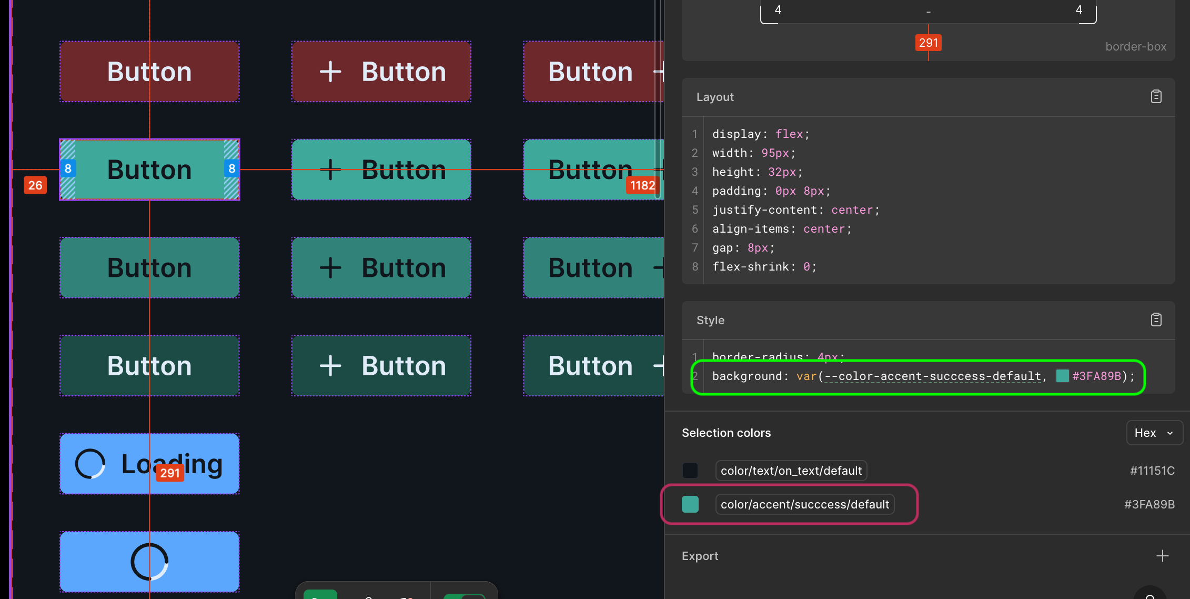Click the 'align-items: center;' code line
1190x599 pixels.
(782, 228)
